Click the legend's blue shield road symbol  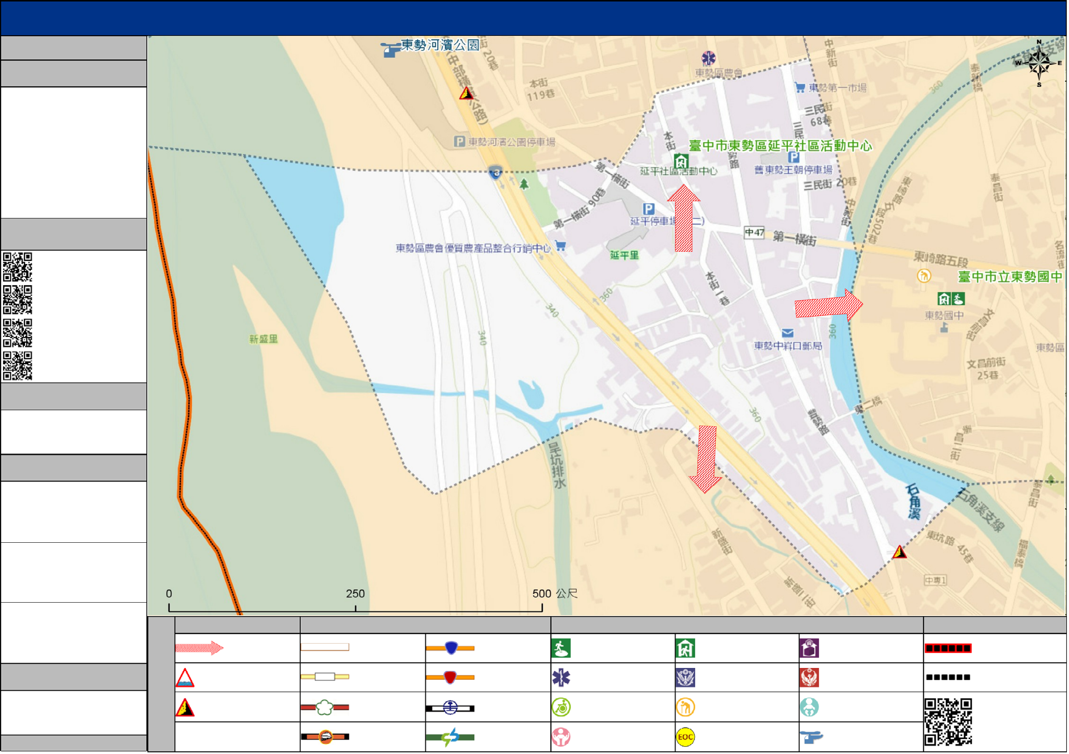(450, 648)
